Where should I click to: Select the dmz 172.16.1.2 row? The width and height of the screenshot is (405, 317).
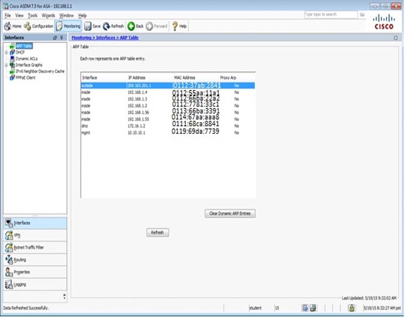point(168,126)
